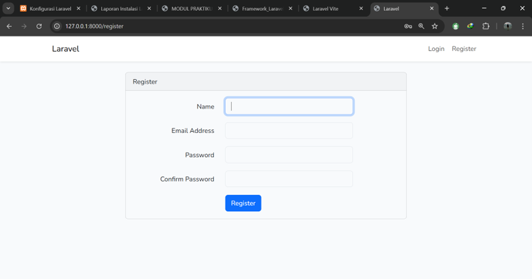Open the Extensions puzzle piece menu
The height and width of the screenshot is (279, 532).
coord(486,26)
